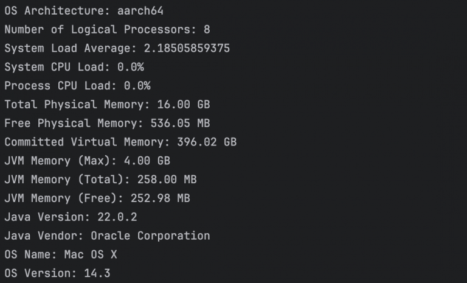This screenshot has height=283, width=467.
Task: Click the System CPU Load line
Action: pyautogui.click(x=74, y=67)
